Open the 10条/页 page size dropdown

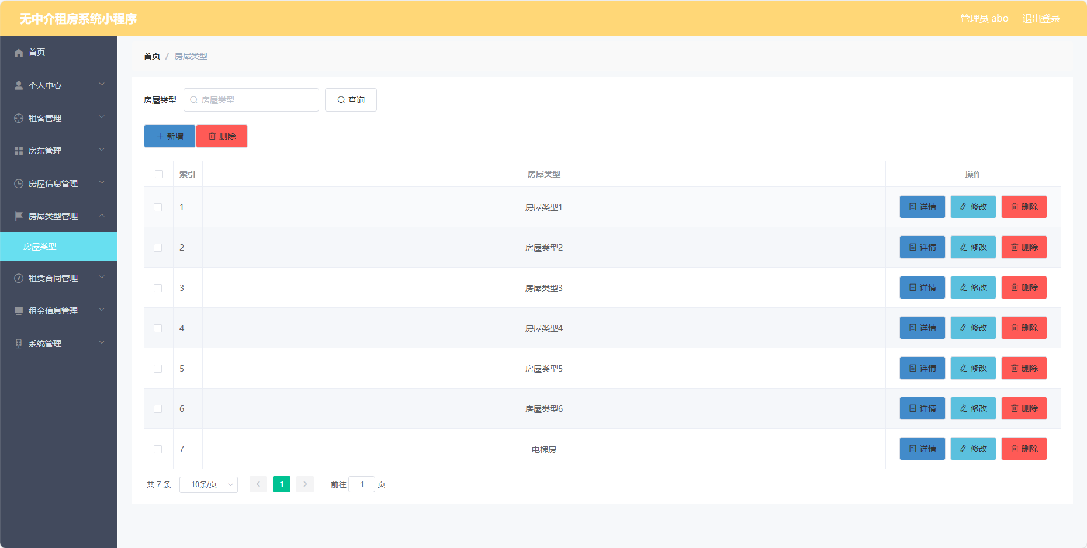209,484
